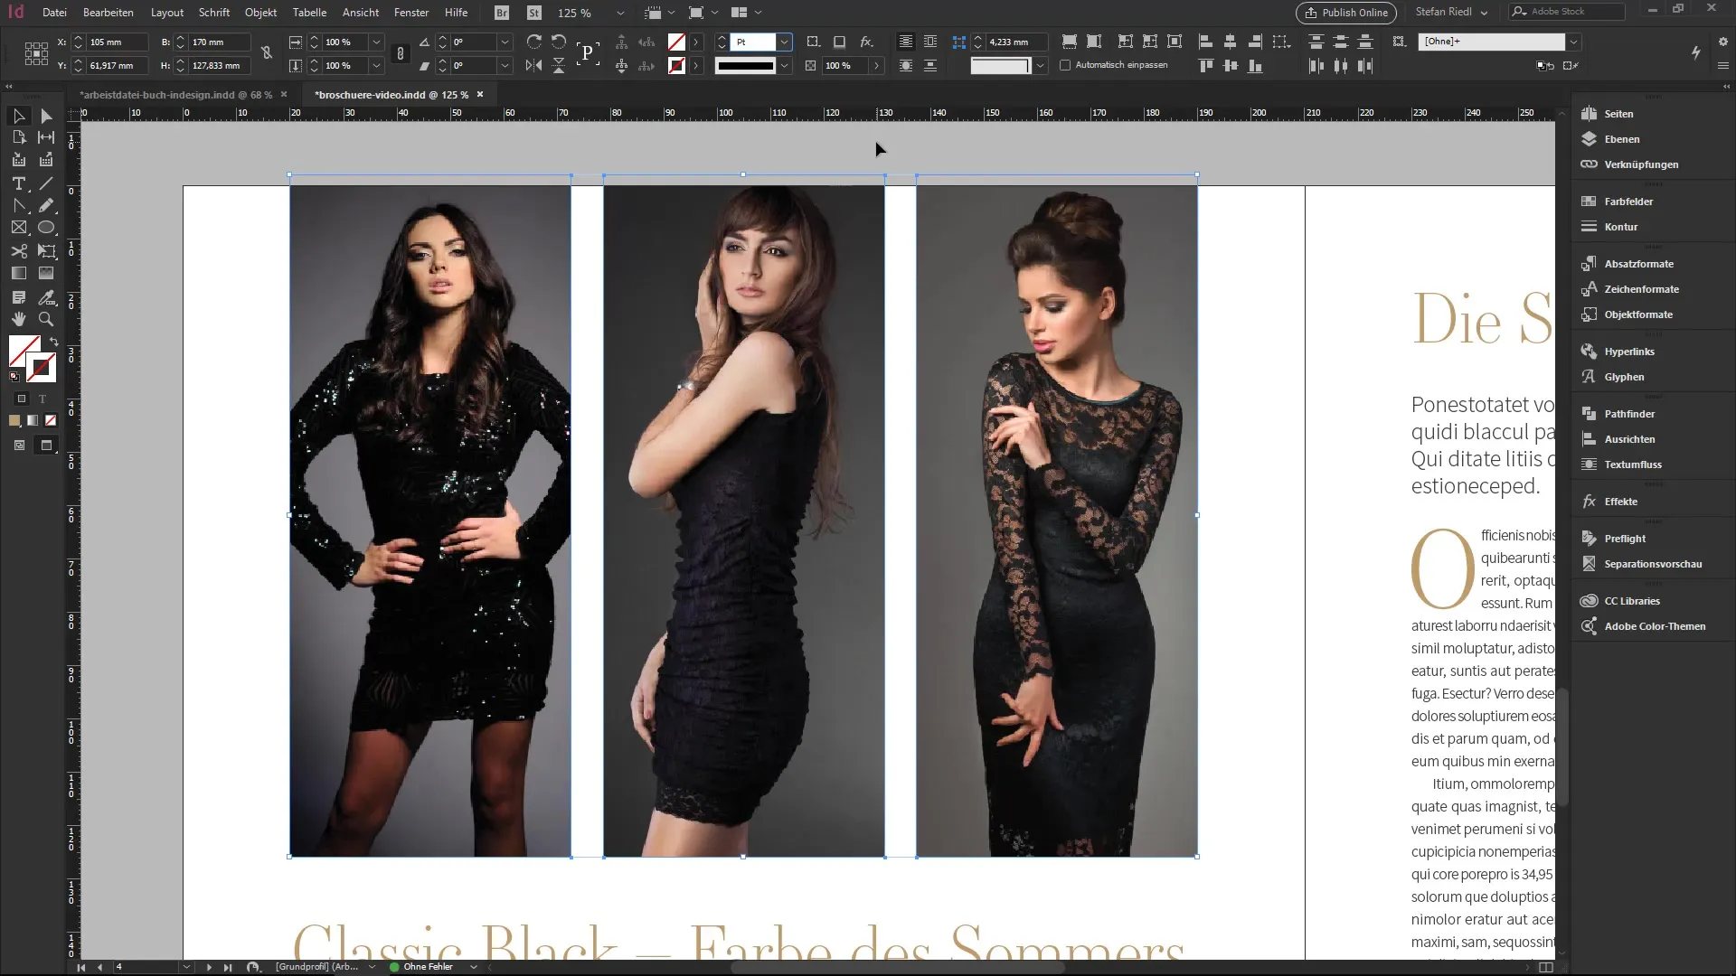This screenshot has width=1736, height=976.
Task: Open the scale X percentage dropdown
Action: (x=376, y=42)
